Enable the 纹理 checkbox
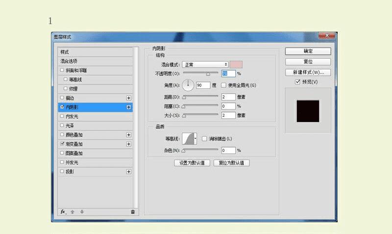Image resolution: width=392 pixels, height=234 pixels. click(x=66, y=88)
